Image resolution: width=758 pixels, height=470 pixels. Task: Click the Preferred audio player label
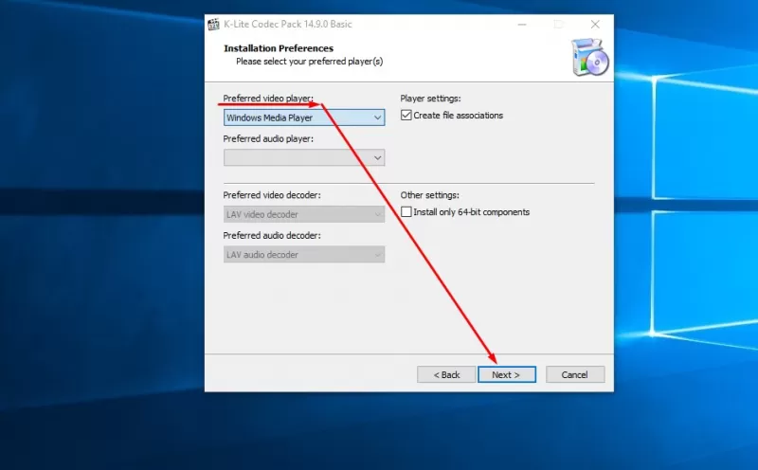(x=268, y=138)
